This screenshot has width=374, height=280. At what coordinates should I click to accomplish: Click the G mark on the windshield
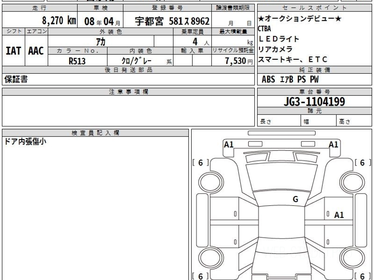[x=295, y=199]
